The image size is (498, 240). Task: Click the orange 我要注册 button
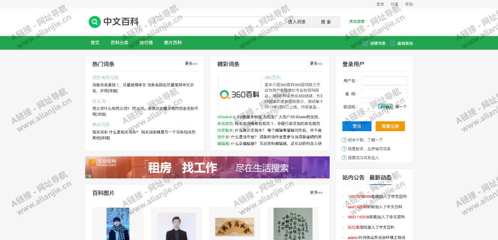point(390,126)
